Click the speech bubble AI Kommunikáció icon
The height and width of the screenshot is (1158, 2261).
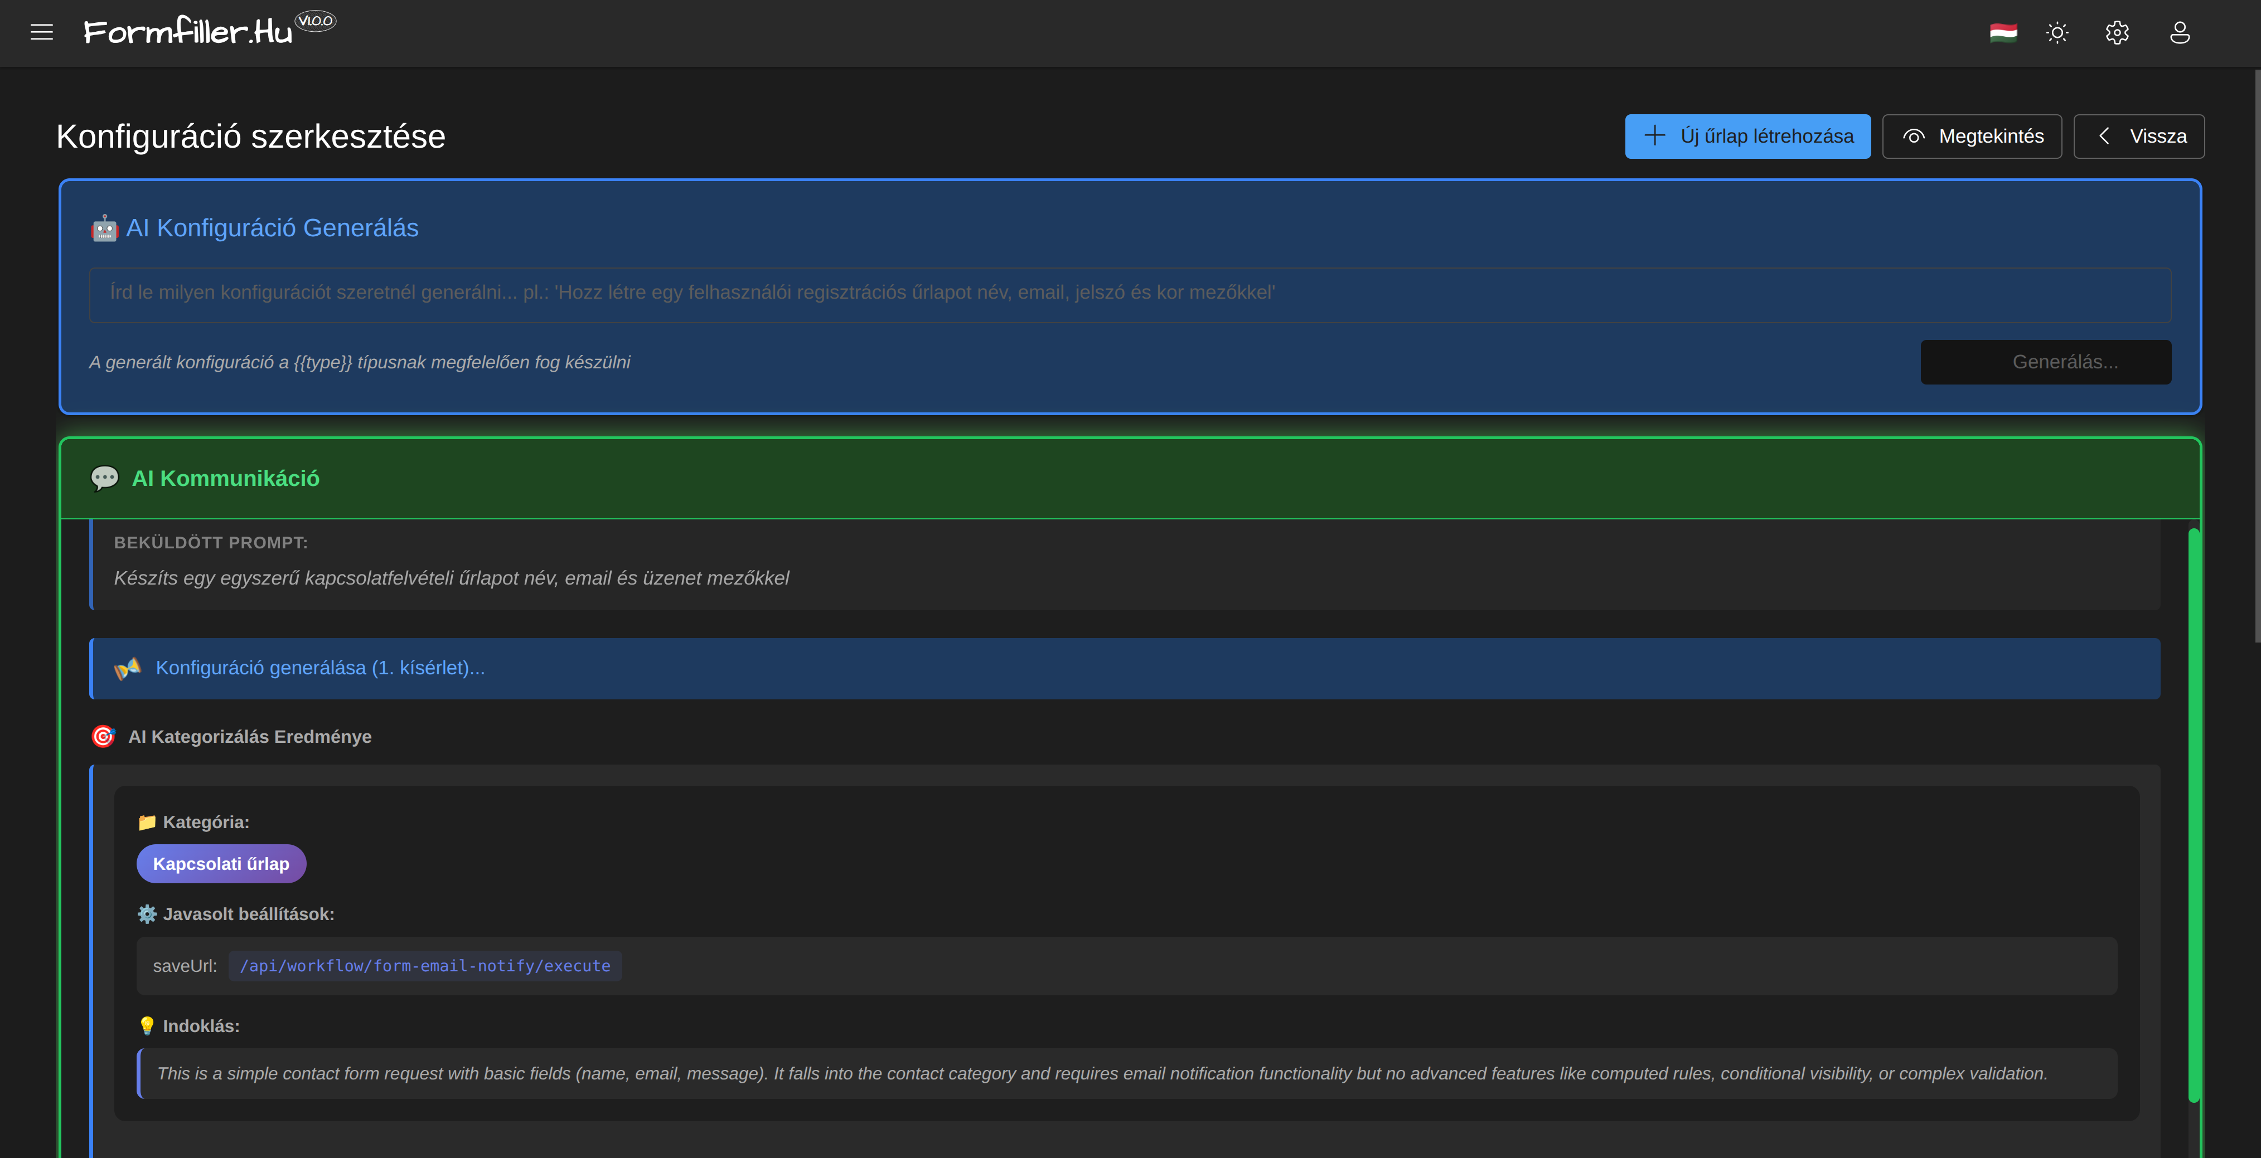[104, 478]
